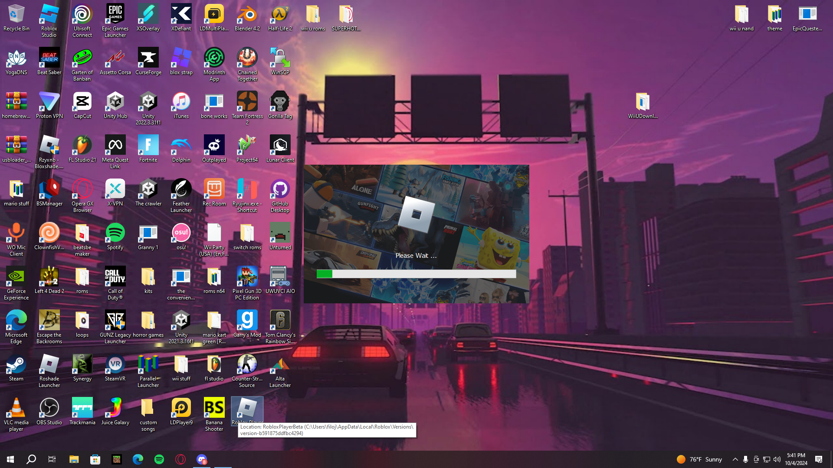Viewport: 833px width, 468px height.
Task: Select the Half-Life 2 icon
Action: 280,18
